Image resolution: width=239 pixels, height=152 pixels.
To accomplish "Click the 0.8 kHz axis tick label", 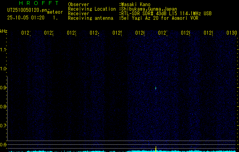I will point(3,106).
